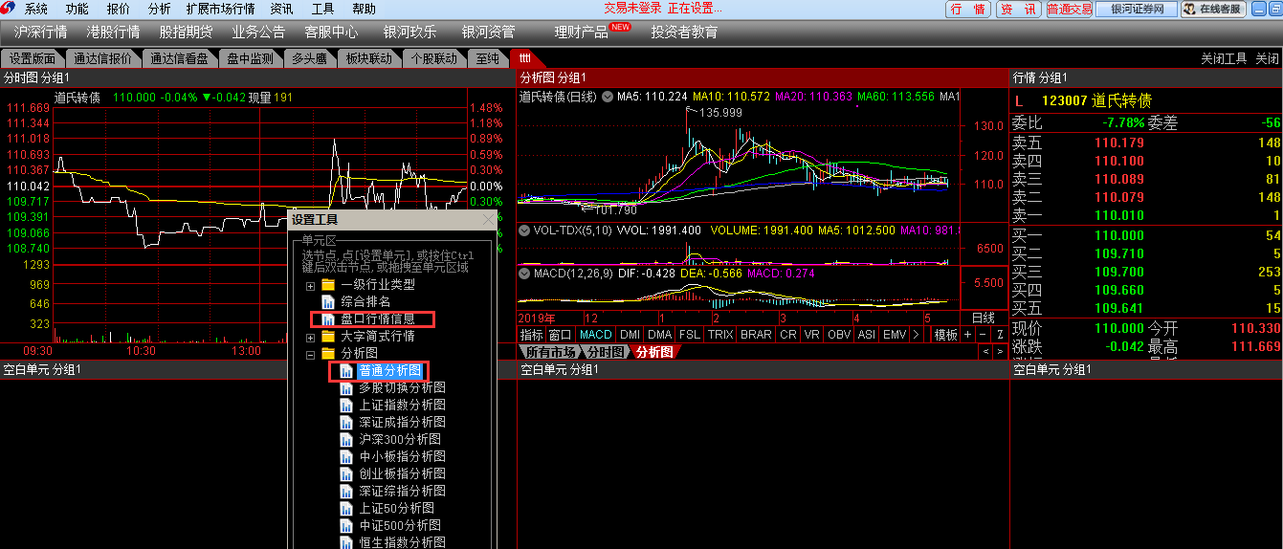This screenshot has width=1283, height=549.
Task: Click the red 资讯 button at top right
Action: [x=1018, y=10]
